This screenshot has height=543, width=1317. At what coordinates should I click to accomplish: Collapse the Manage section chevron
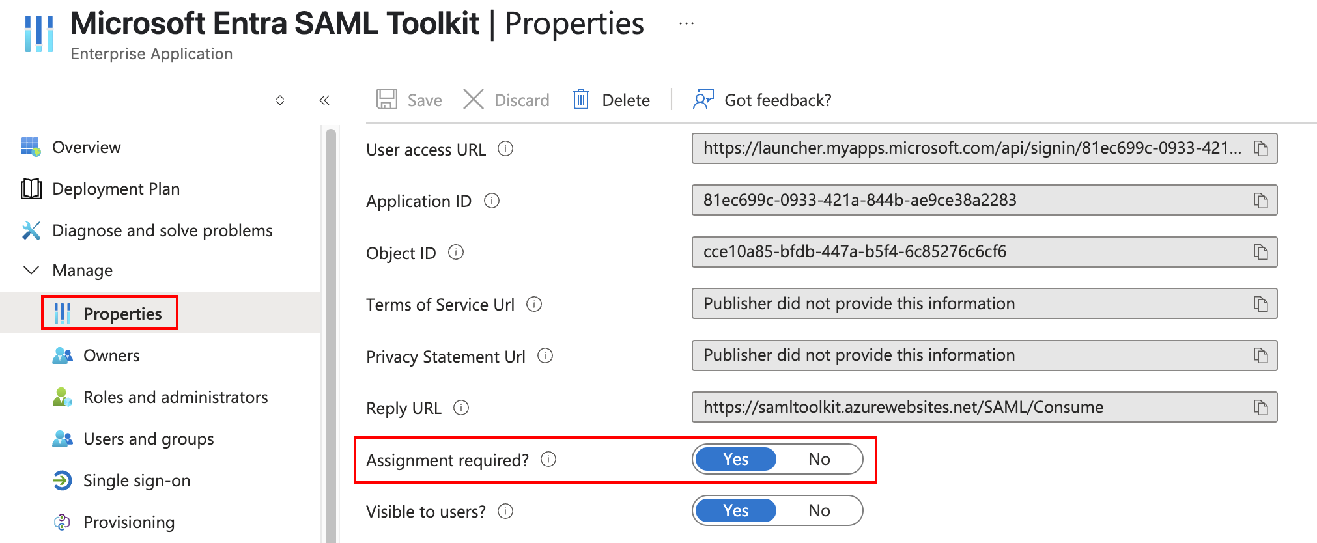click(x=31, y=270)
